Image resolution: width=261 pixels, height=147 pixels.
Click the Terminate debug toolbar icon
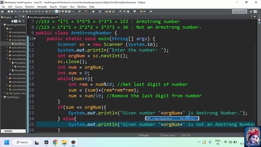tap(30, 11)
